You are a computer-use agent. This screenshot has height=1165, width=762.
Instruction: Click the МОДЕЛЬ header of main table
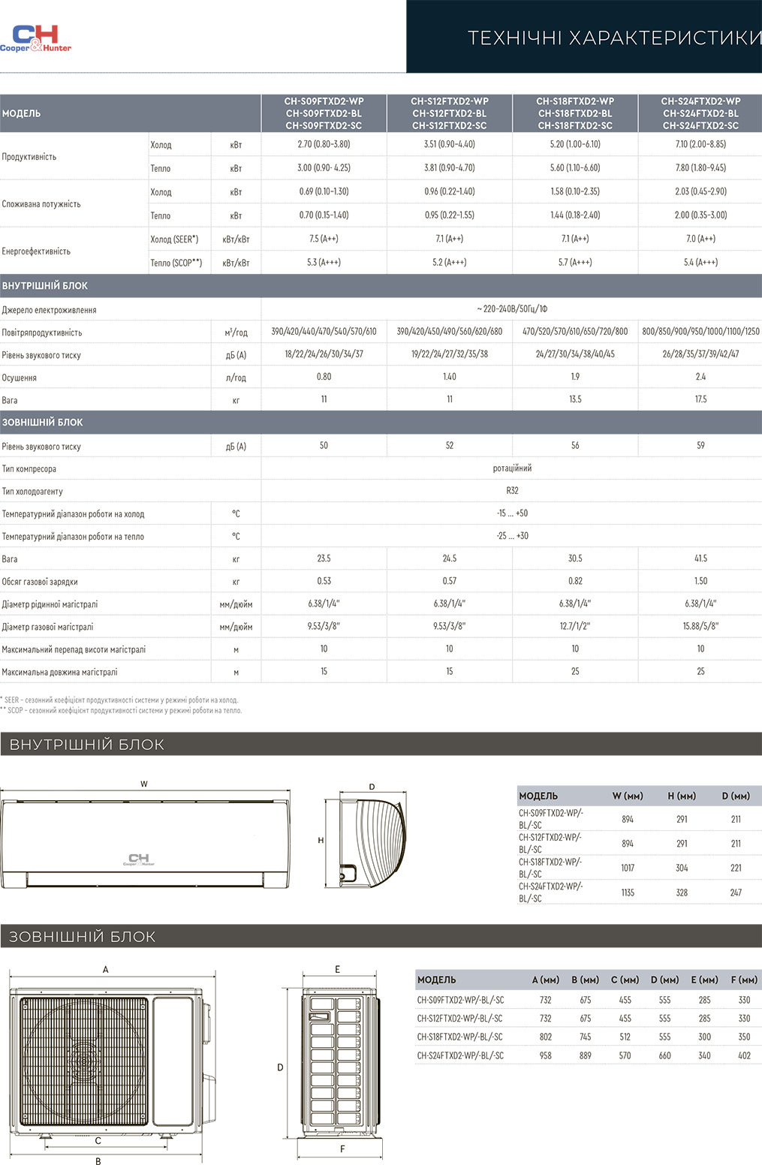pos(22,113)
